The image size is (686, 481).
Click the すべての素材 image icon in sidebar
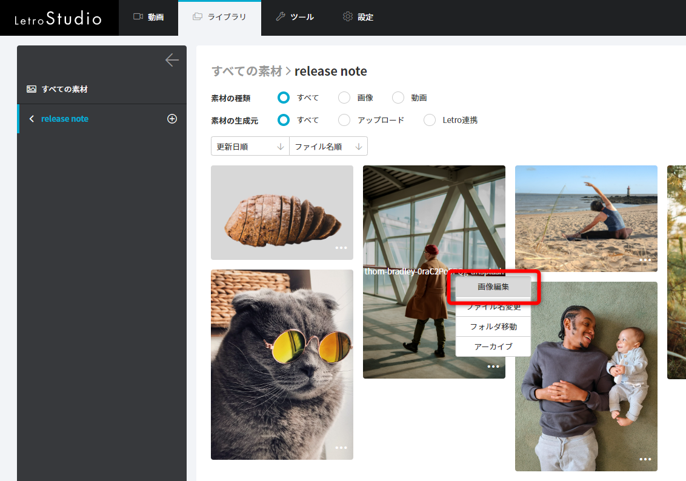pos(32,89)
